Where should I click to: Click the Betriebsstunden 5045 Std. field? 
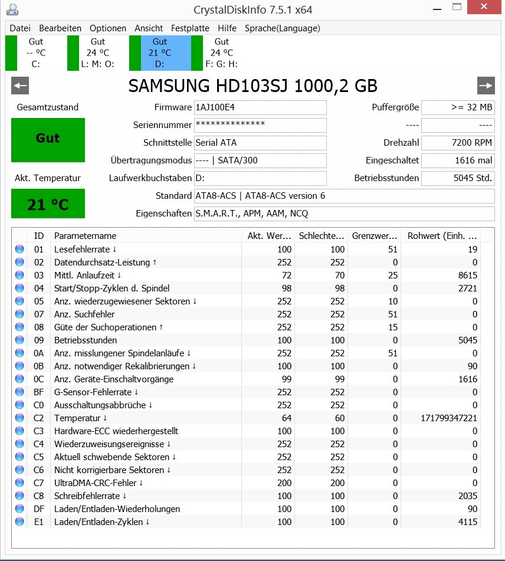point(458,178)
